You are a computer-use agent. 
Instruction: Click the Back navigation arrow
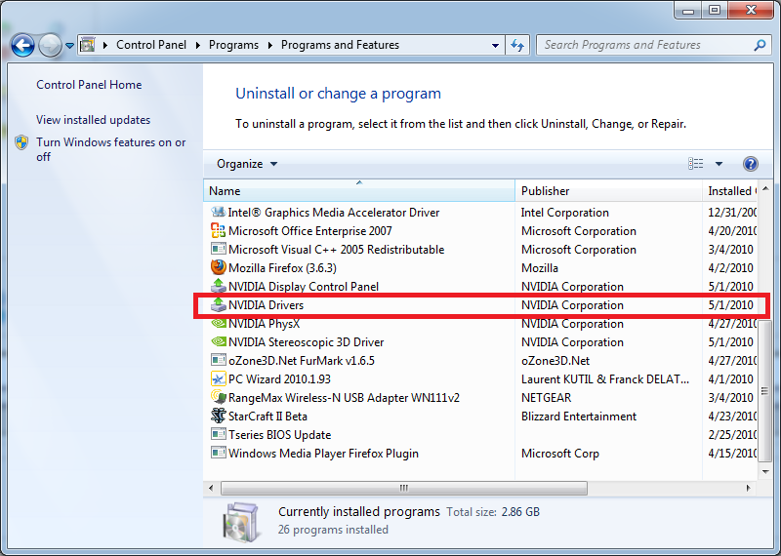click(x=22, y=46)
